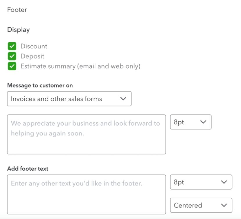This screenshot has width=241, height=219.
Task: Click the footer text entry box
Action: (87, 194)
